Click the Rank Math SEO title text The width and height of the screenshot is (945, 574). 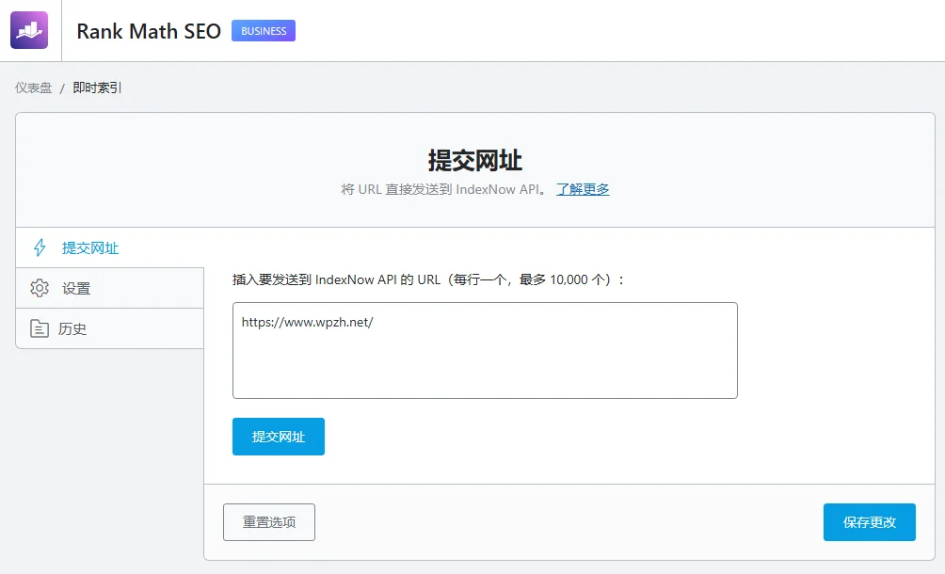[148, 30]
